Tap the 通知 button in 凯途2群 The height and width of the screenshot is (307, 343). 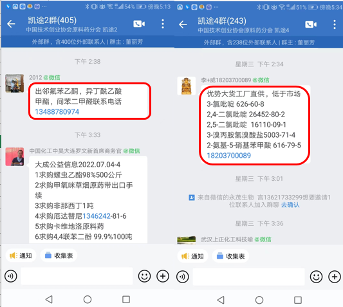pyautogui.click(x=21, y=256)
